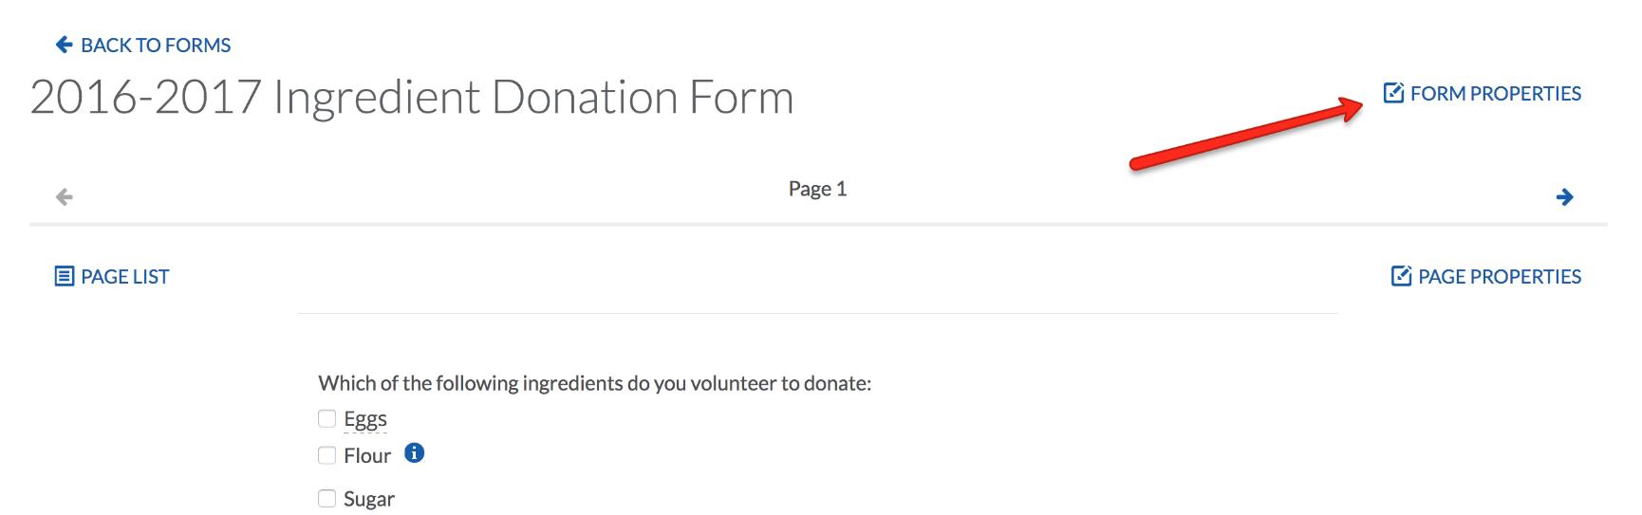Click the edit icon beside Form Properties
This screenshot has height=515, width=1642.
click(1393, 93)
